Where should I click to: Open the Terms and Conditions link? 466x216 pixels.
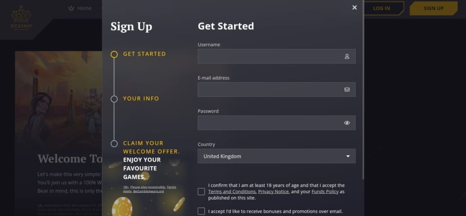click(232, 191)
